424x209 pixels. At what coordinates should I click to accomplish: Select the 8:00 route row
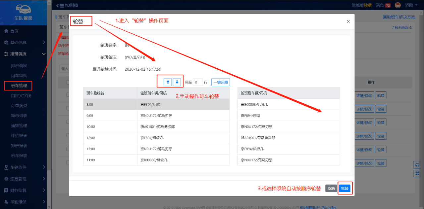(156, 104)
